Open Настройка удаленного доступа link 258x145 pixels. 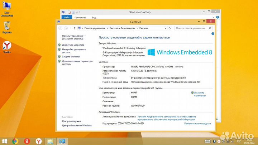(74, 51)
